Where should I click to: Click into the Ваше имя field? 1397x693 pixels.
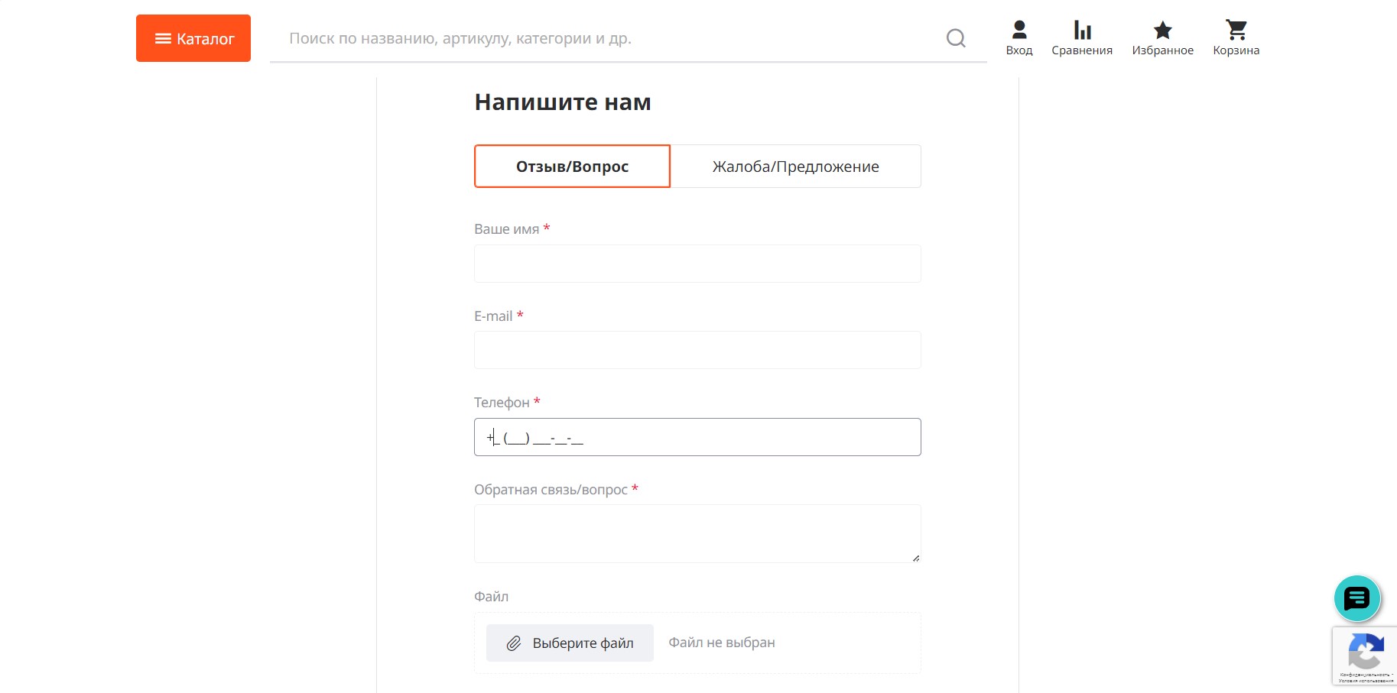point(697,264)
